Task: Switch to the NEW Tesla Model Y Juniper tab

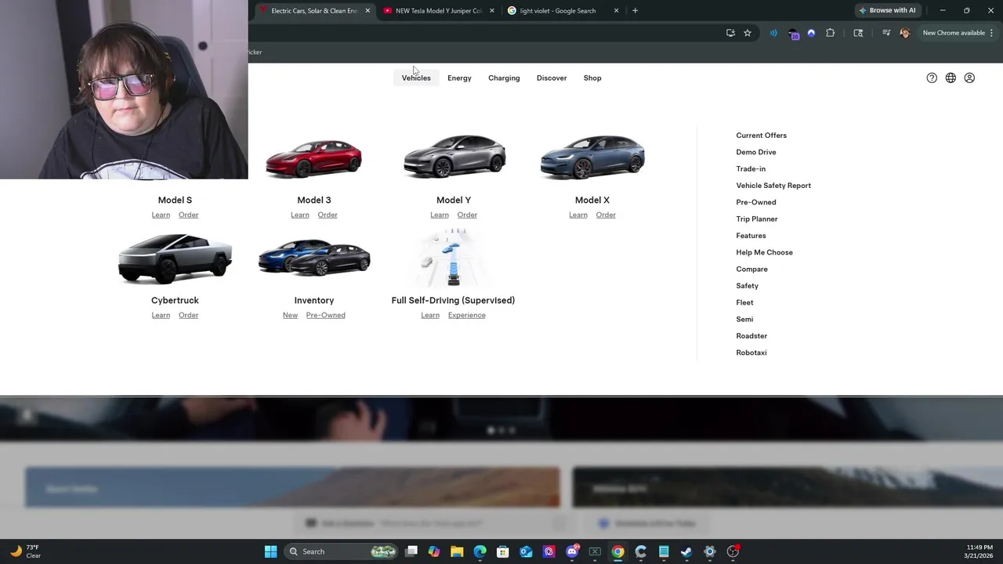Action: tap(438, 11)
